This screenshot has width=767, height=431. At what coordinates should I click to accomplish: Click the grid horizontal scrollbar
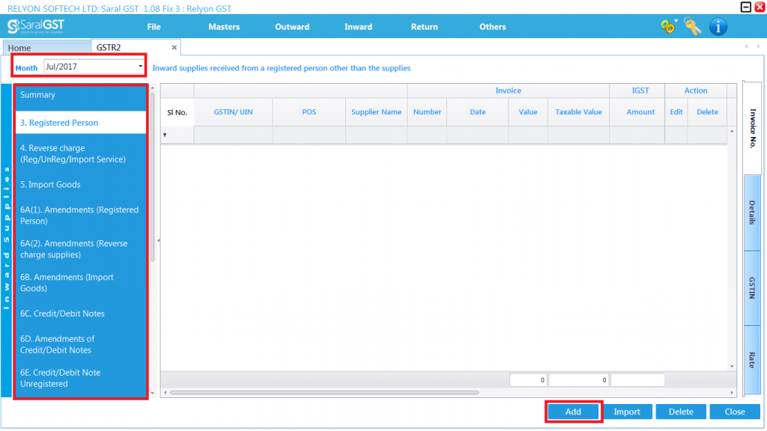pos(324,392)
